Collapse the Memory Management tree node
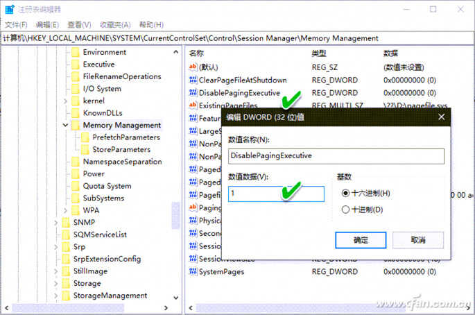 65,126
